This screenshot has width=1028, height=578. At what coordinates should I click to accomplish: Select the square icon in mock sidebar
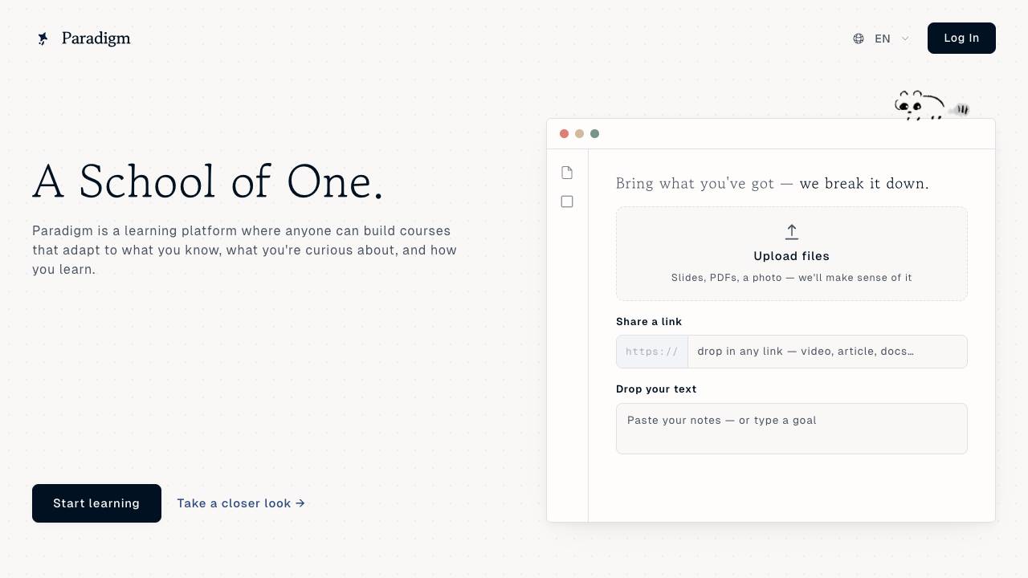[x=567, y=201]
